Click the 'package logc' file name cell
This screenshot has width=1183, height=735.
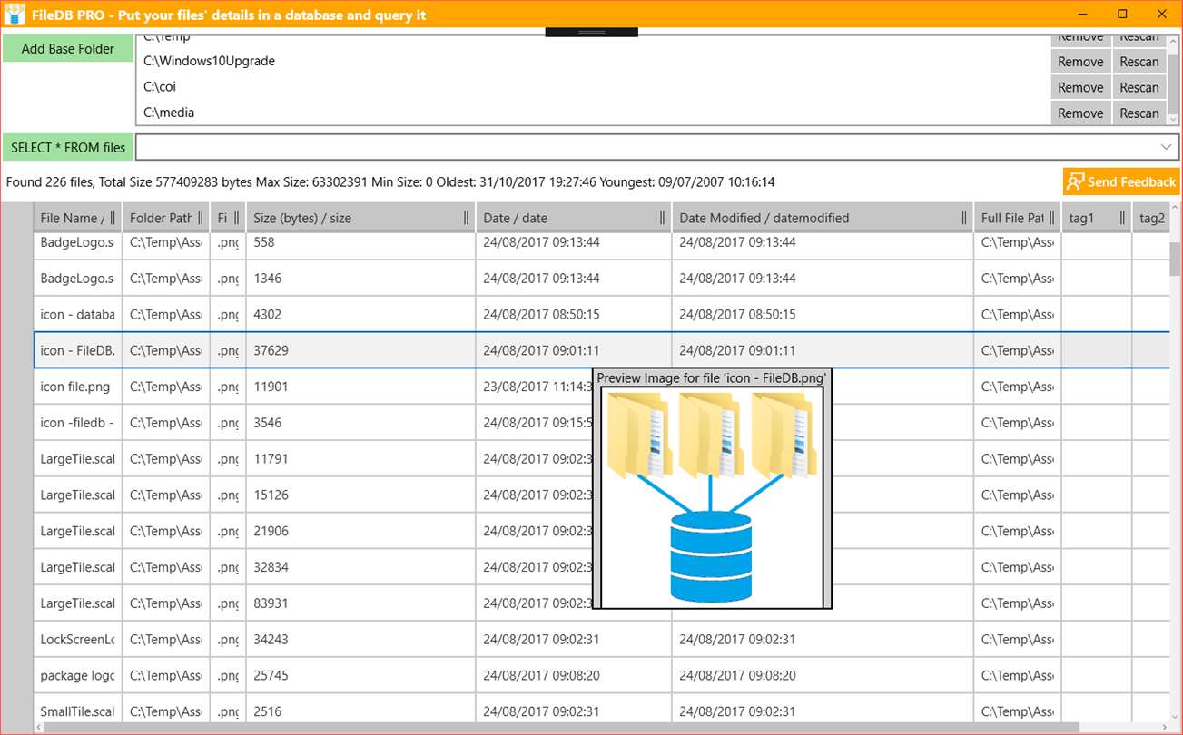point(78,676)
